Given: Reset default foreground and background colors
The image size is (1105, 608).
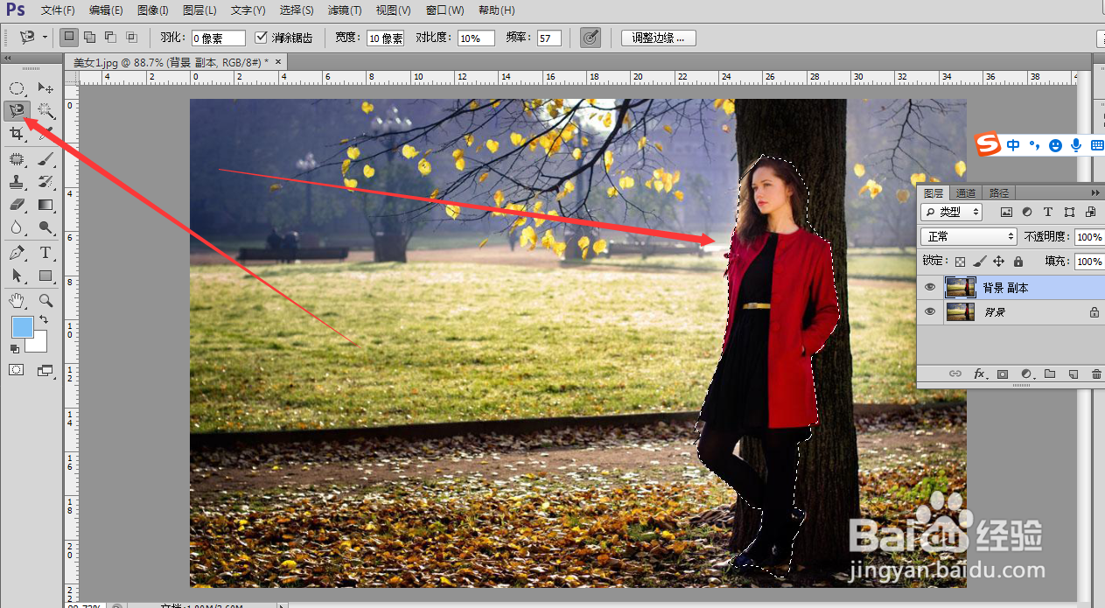Looking at the screenshot, I should (15, 349).
